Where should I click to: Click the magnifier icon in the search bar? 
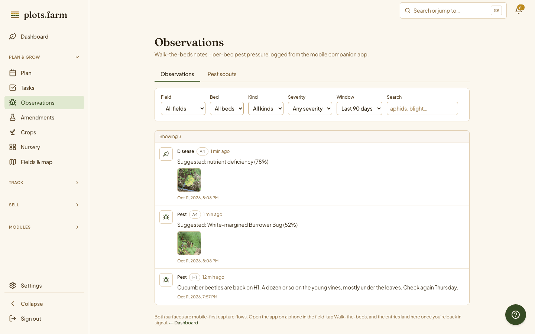point(408,10)
